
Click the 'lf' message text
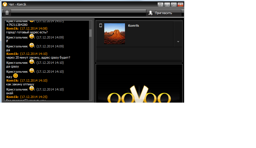coord(7,41)
